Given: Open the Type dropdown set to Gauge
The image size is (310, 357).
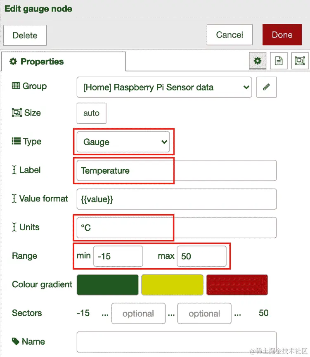Looking at the screenshot, I should pos(123,142).
